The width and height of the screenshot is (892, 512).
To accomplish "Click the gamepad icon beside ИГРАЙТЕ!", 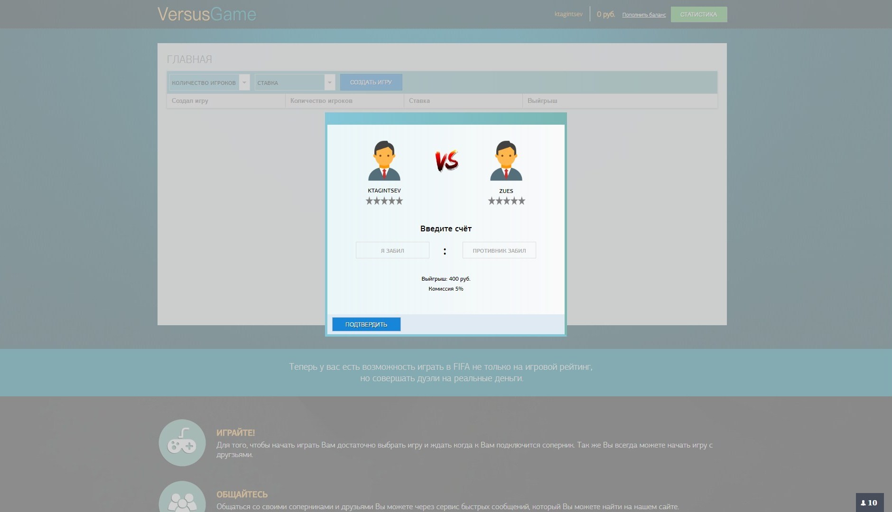I will (182, 443).
